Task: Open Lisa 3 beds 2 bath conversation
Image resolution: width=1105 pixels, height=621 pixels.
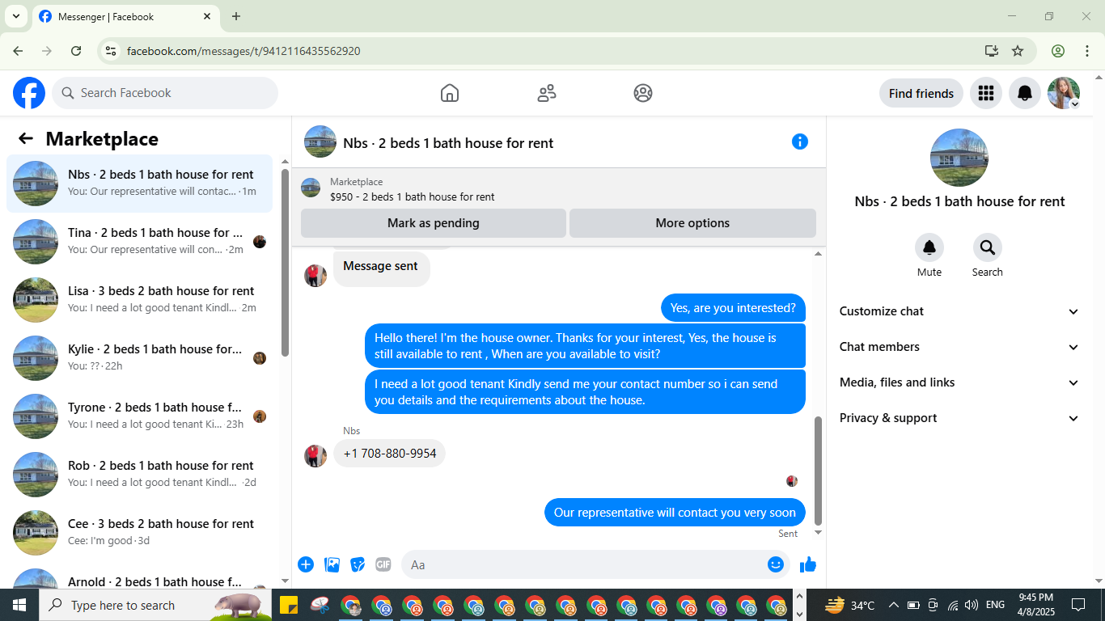Action: tap(140, 300)
